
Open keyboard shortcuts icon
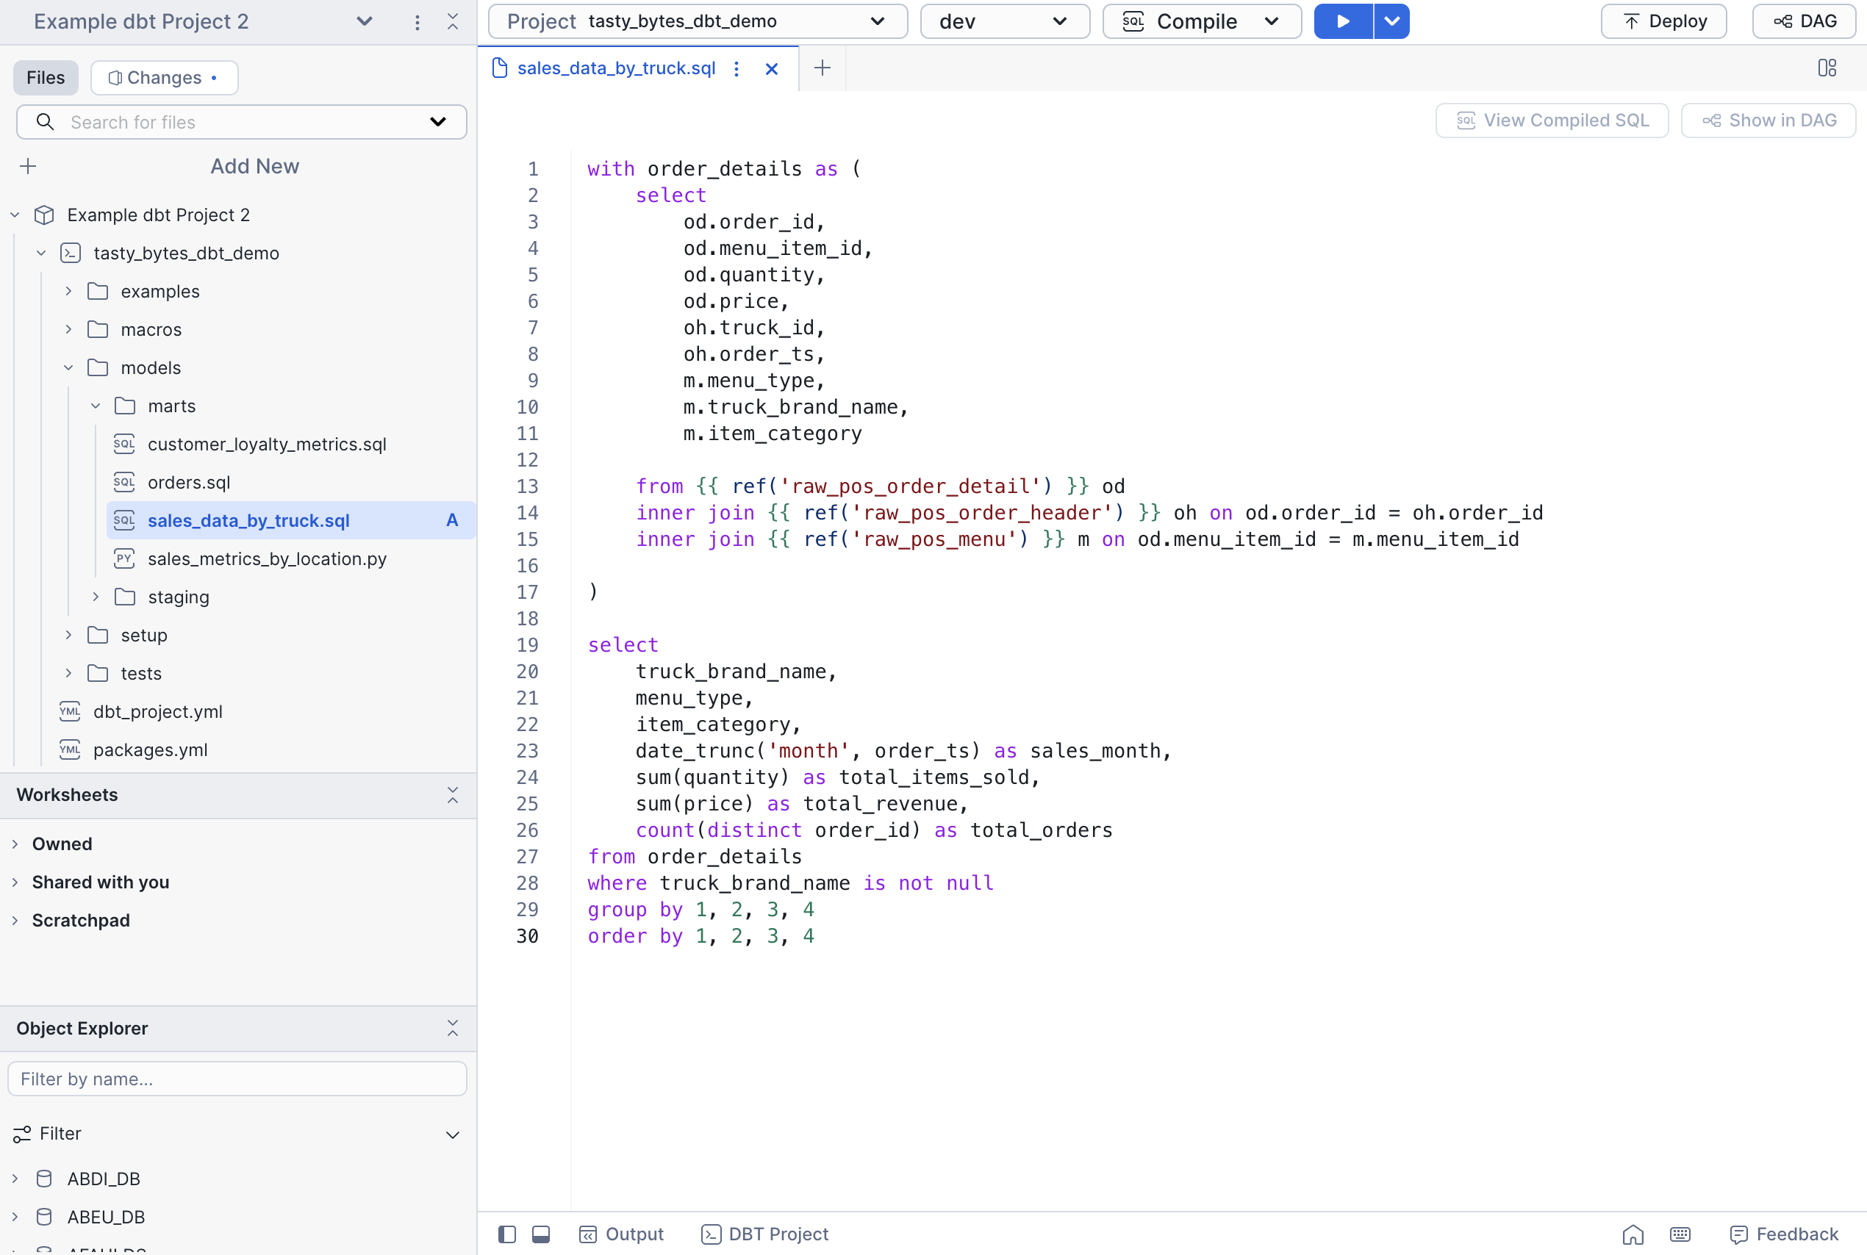tap(1680, 1235)
